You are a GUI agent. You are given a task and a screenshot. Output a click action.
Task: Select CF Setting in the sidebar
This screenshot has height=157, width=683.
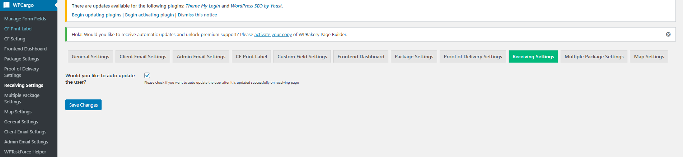[x=15, y=39]
